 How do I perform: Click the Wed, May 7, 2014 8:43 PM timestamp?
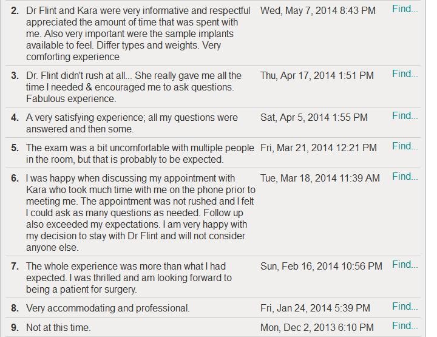pyautogui.click(x=318, y=10)
